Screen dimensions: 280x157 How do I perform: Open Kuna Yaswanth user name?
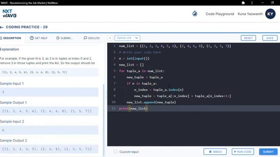(x=250, y=14)
